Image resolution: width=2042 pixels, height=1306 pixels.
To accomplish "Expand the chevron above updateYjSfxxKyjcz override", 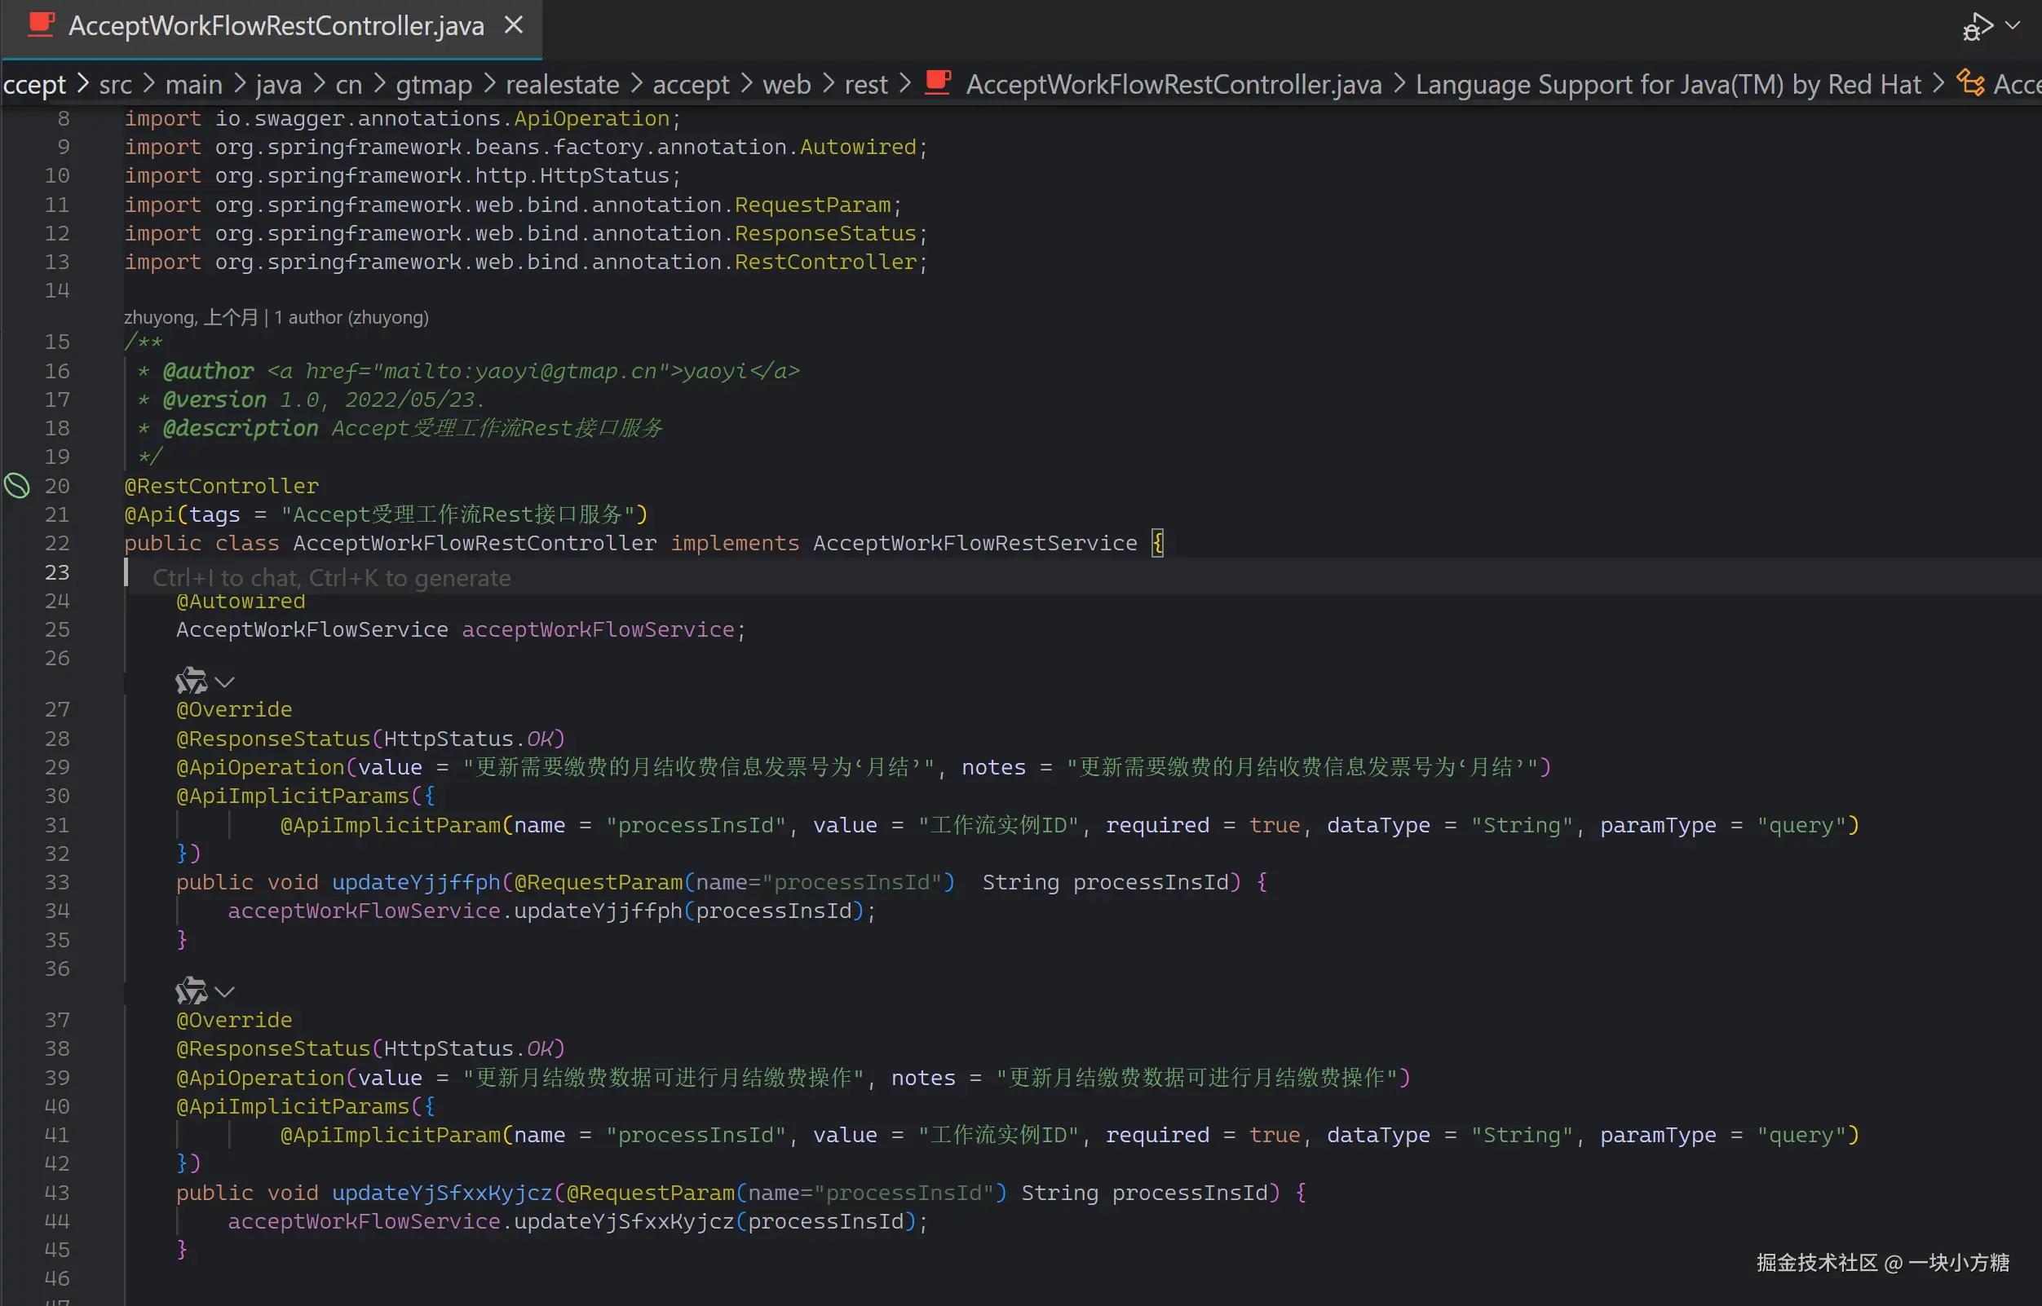I will pyautogui.click(x=225, y=991).
